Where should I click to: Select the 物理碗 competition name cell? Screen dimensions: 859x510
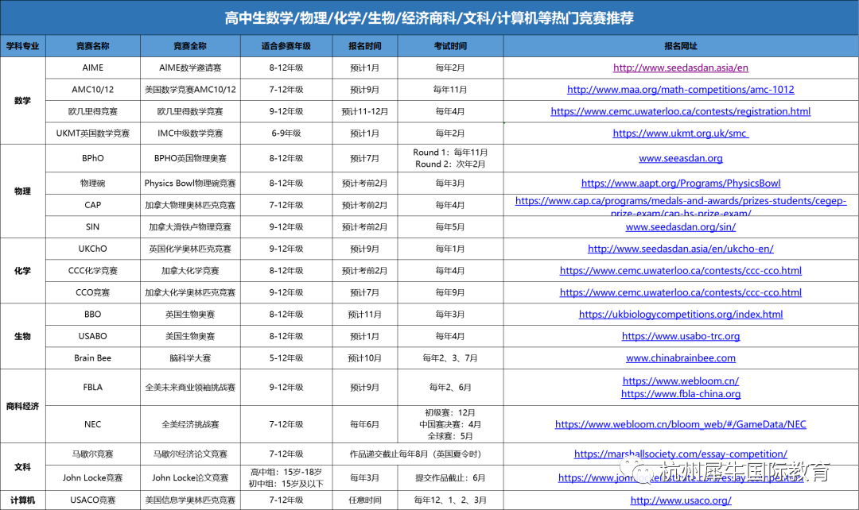pyautogui.click(x=92, y=184)
